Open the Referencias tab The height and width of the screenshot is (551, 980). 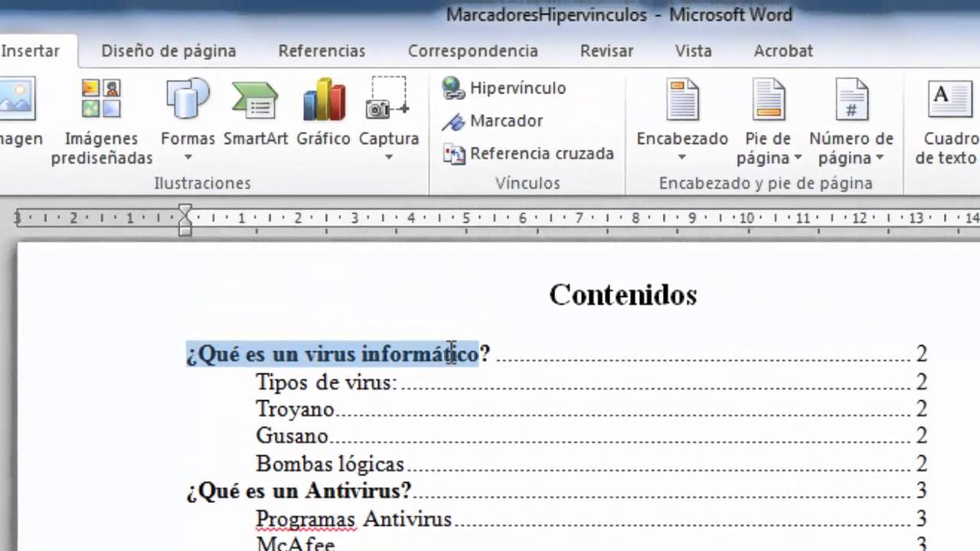click(x=322, y=51)
